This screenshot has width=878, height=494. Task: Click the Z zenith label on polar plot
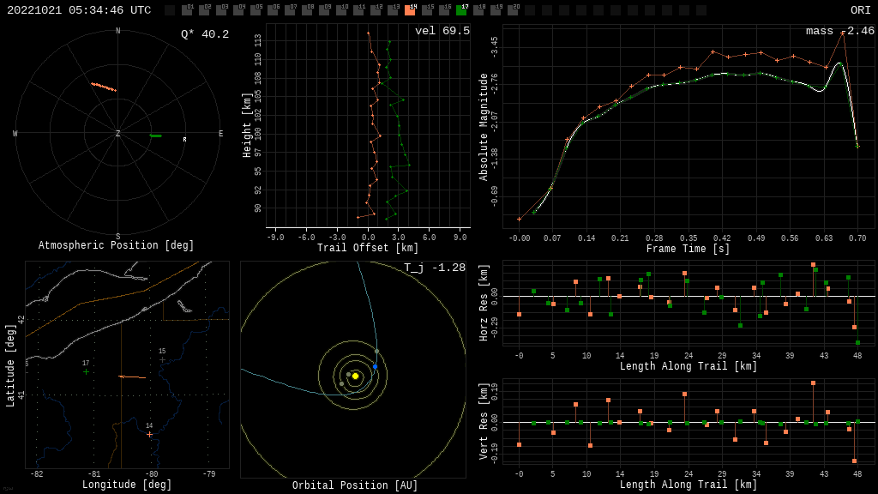pos(117,133)
